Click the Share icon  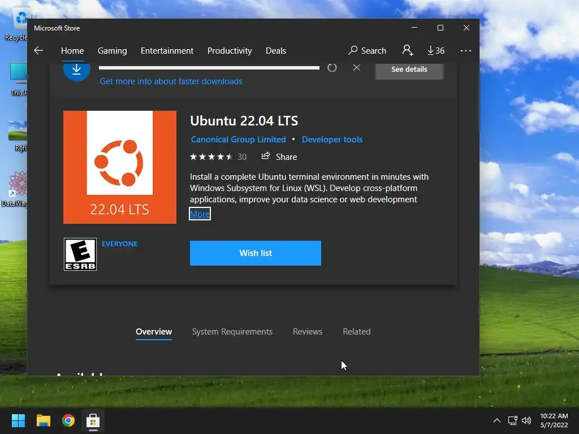(x=266, y=156)
